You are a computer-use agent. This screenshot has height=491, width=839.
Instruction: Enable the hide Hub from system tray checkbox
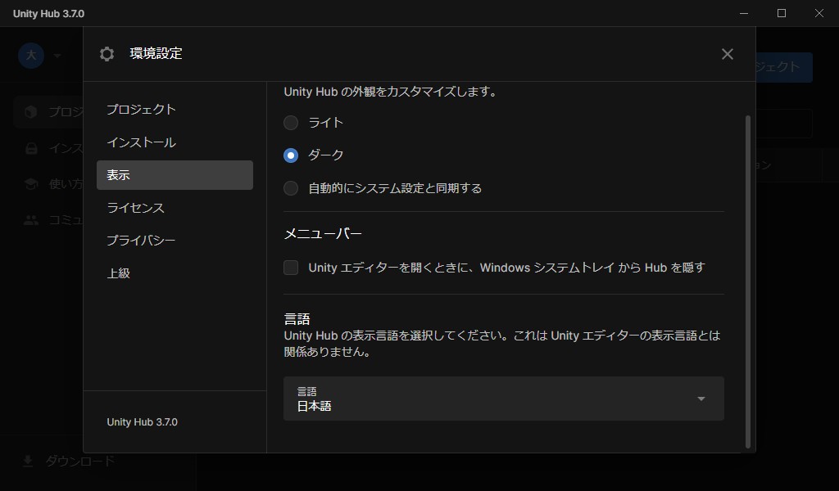(x=291, y=268)
